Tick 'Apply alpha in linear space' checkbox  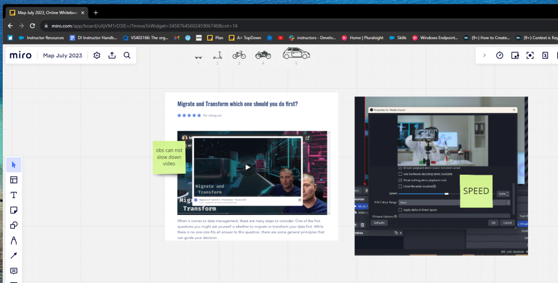click(400, 210)
